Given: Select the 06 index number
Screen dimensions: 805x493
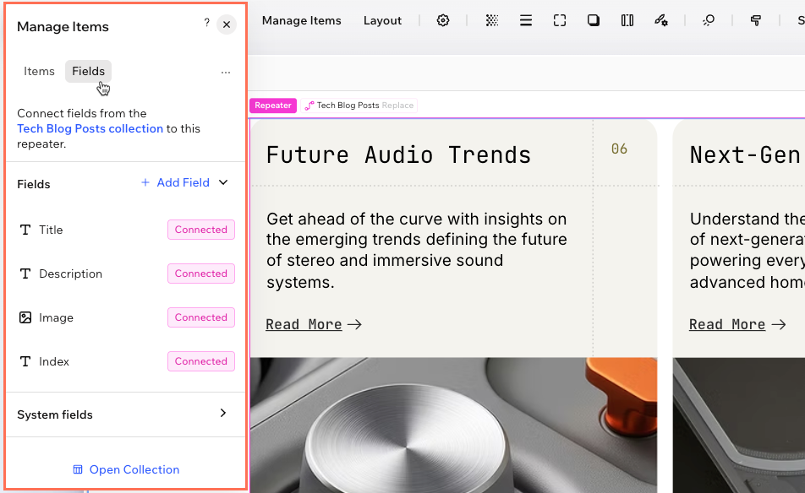Looking at the screenshot, I should (x=619, y=149).
